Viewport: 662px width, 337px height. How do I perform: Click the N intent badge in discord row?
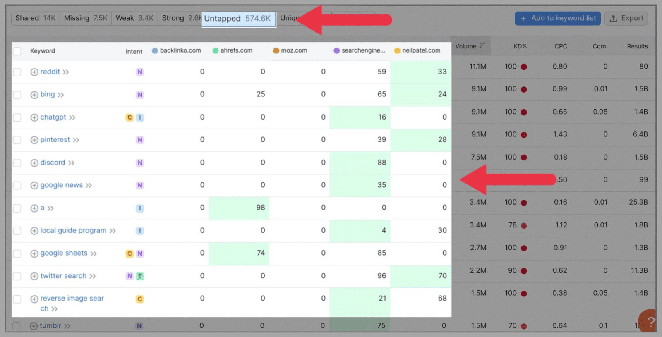140,163
